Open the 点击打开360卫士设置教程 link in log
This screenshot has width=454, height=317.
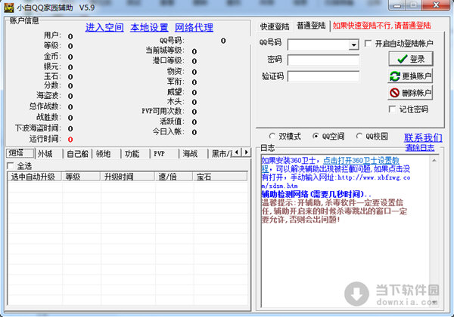pos(361,160)
